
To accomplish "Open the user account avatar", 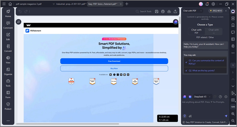I will tap(201, 4).
